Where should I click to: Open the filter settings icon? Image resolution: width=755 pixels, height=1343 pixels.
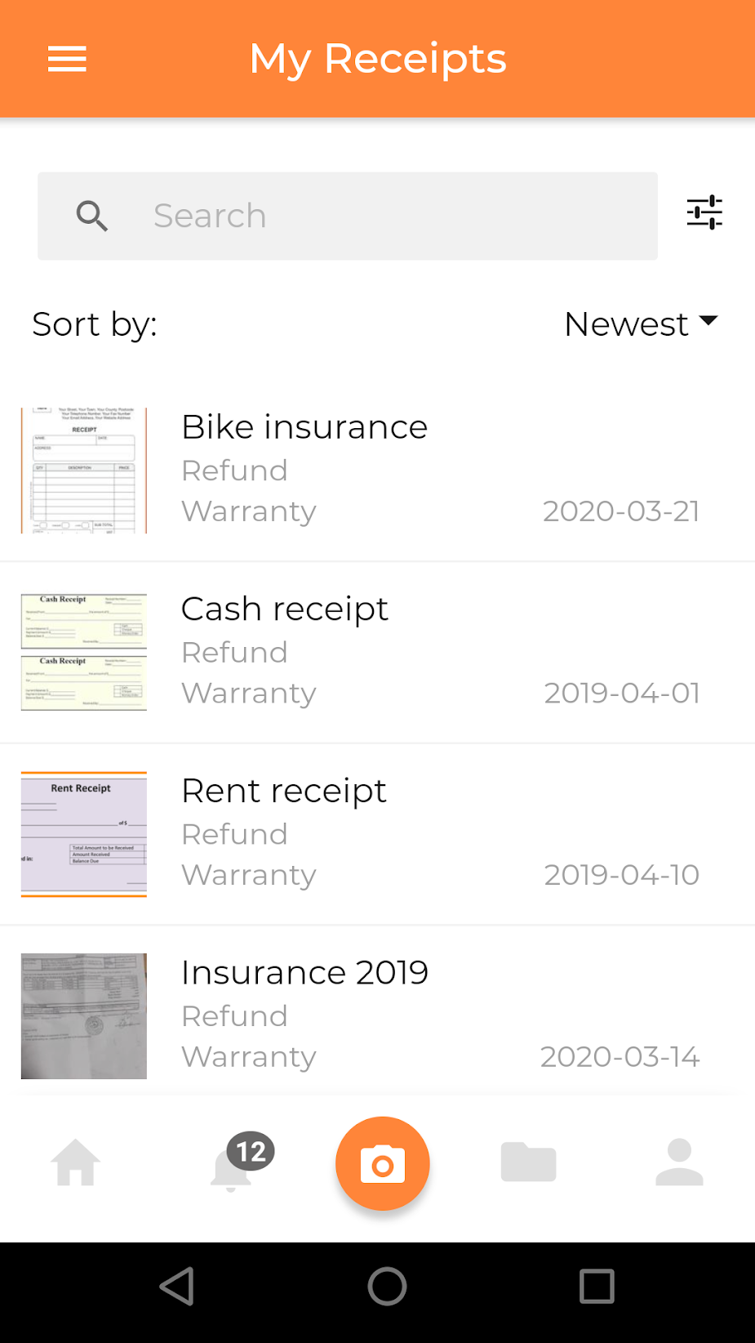click(x=704, y=212)
